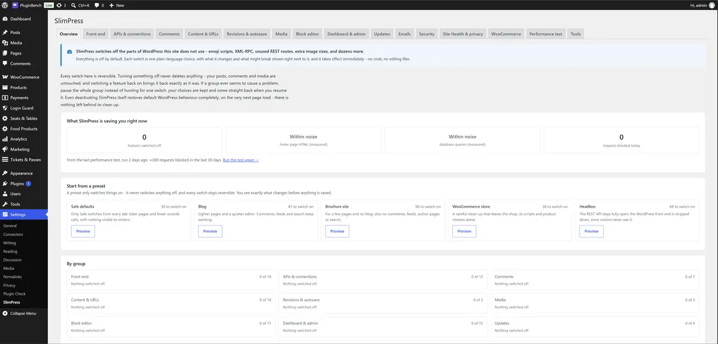Open the Products icon in the sidebar
Viewport: 718px width, 344px height.
tap(5, 87)
